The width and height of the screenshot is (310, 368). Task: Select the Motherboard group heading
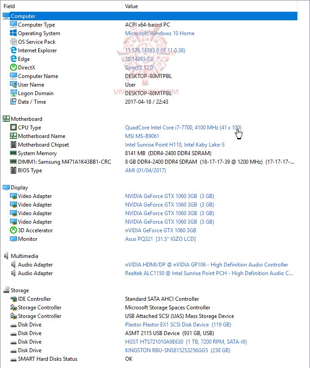27,119
